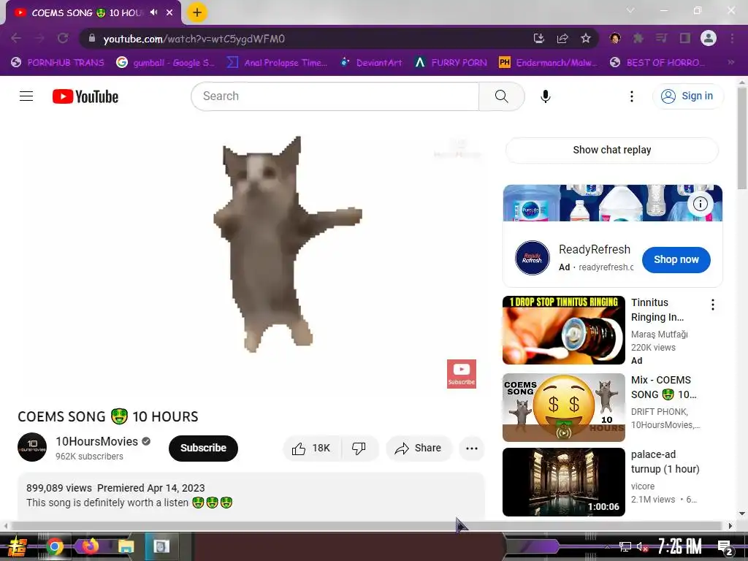Open the YouTube guide hamburger menu
Image resolution: width=748 pixels, height=561 pixels.
coord(26,96)
